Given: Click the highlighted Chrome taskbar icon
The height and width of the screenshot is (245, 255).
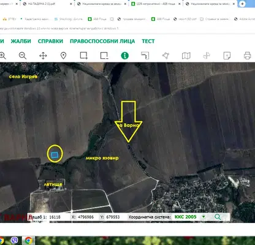Looking at the screenshot, I should (x=29, y=241).
